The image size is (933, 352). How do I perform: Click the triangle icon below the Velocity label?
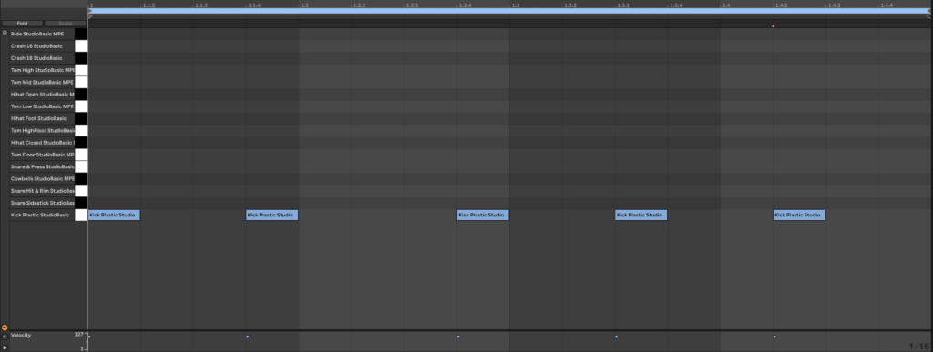coord(5,347)
